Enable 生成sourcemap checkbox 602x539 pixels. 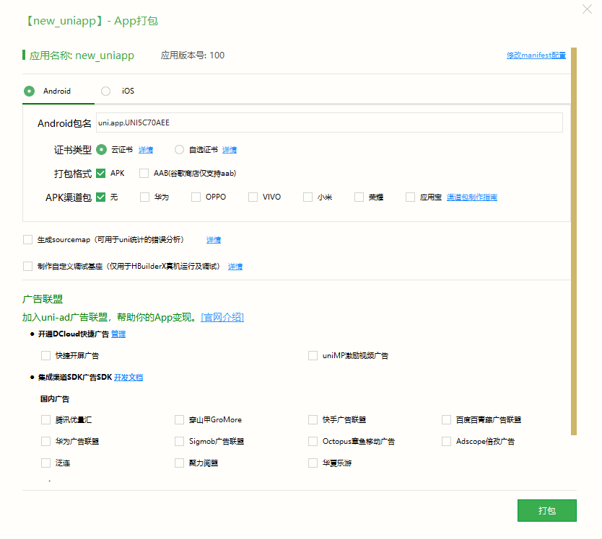tap(28, 239)
